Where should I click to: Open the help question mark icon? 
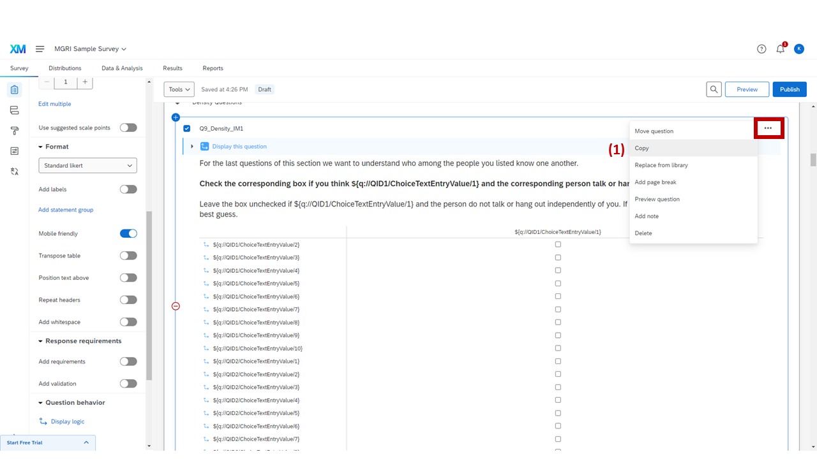click(x=761, y=48)
